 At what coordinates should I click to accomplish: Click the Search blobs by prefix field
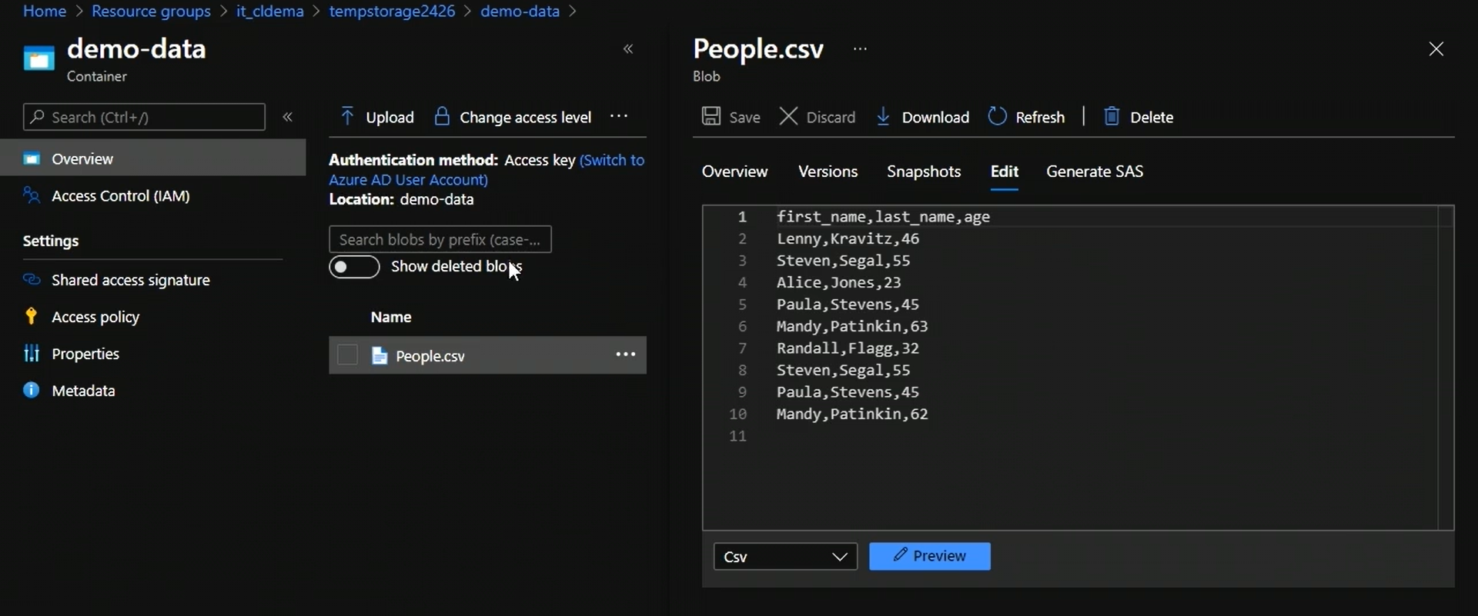coord(440,240)
